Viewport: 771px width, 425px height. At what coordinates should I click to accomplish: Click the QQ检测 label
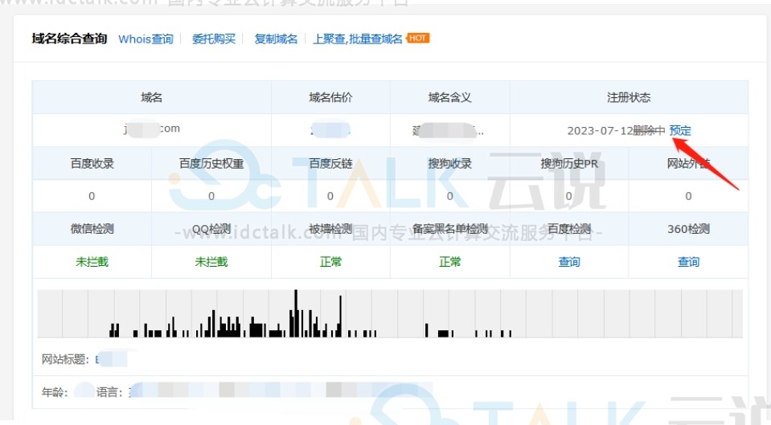[211, 228]
